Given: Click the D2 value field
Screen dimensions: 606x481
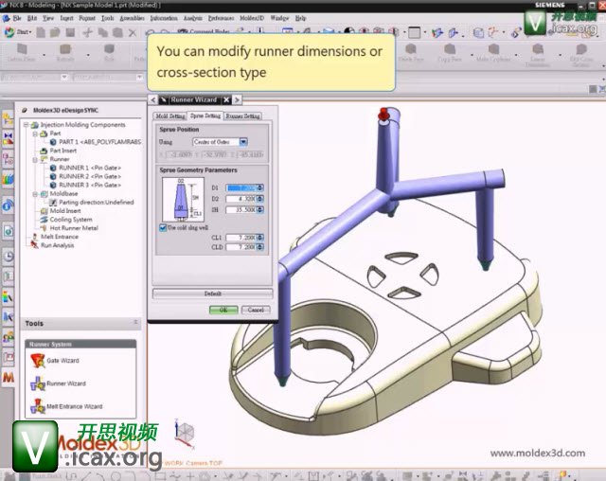Looking at the screenshot, I should (x=241, y=199).
